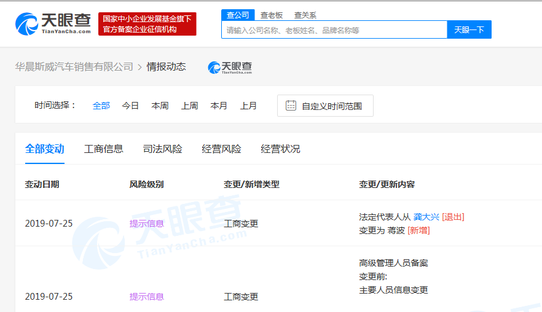Click the 高级管理人员备案 text
The image size is (542, 312).
click(x=393, y=263)
